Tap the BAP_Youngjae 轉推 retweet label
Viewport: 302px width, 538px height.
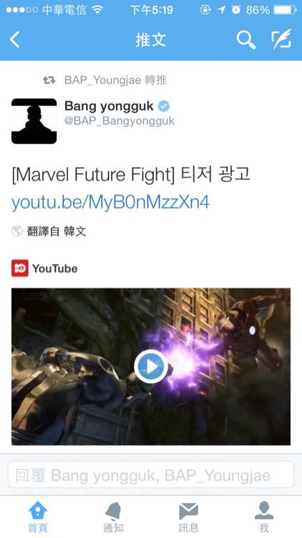(115, 80)
